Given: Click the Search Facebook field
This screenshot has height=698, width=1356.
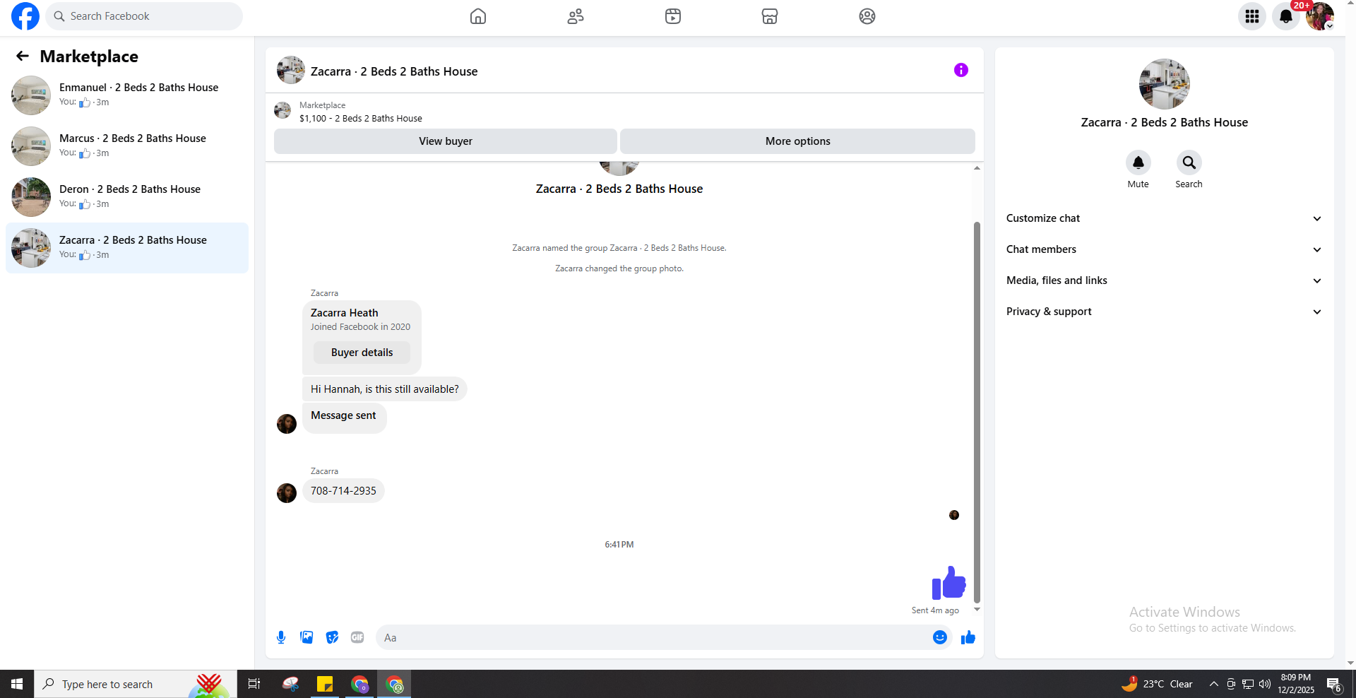Looking at the screenshot, I should (x=144, y=16).
